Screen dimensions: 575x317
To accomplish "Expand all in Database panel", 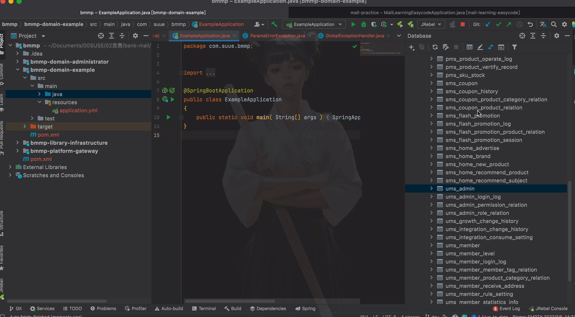I will (533, 36).
